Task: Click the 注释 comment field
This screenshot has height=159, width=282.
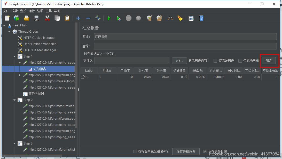Action: tap(185, 46)
